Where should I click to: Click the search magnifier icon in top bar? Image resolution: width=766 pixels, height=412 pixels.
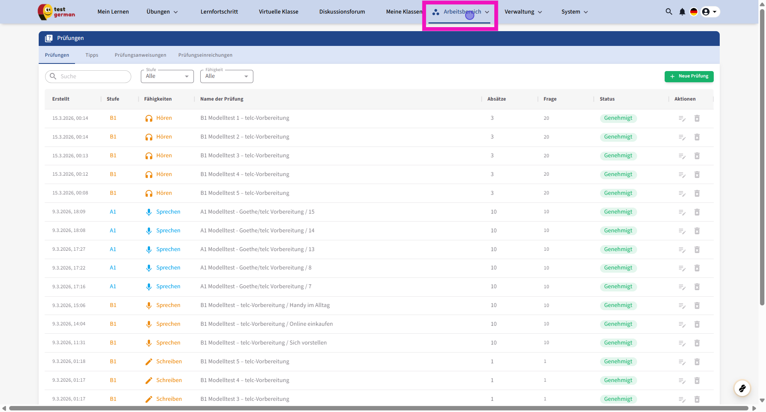click(x=669, y=12)
